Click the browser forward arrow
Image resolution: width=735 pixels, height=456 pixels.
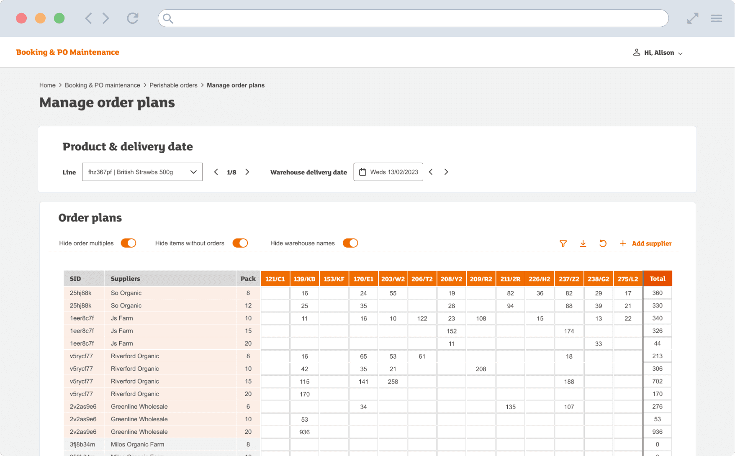106,18
